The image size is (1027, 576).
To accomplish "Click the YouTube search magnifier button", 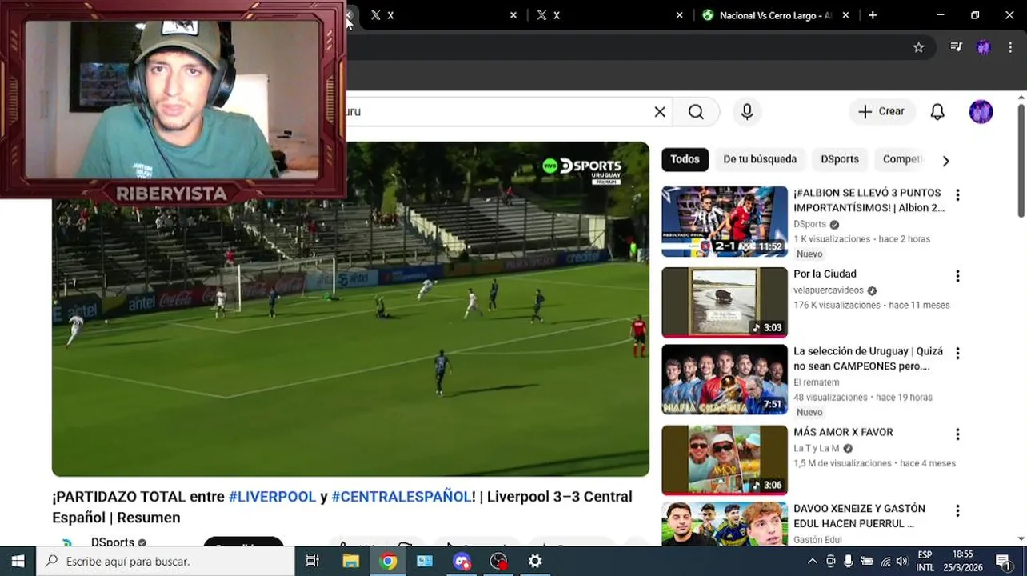I will pos(696,112).
